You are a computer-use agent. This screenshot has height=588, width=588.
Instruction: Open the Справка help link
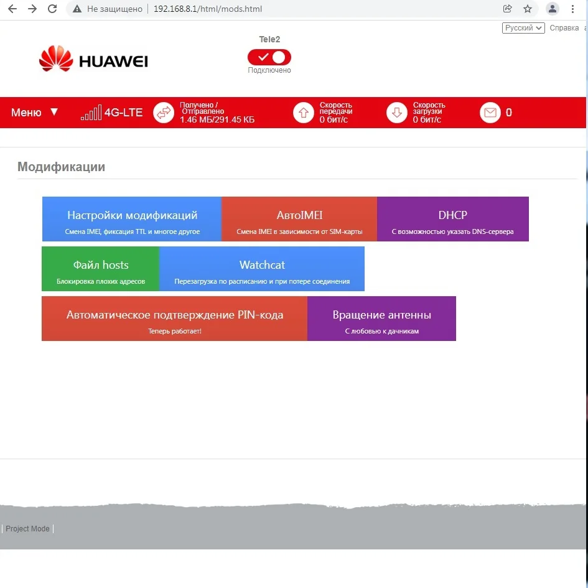point(564,28)
